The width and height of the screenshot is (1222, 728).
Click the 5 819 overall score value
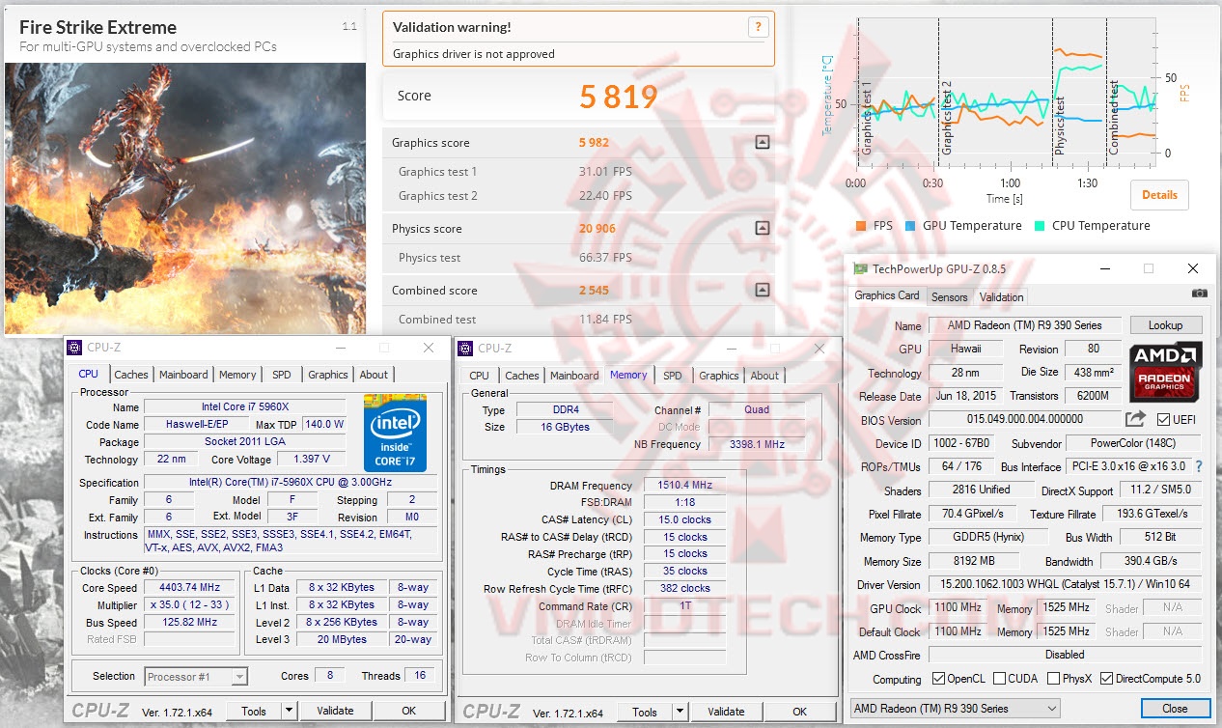[619, 97]
